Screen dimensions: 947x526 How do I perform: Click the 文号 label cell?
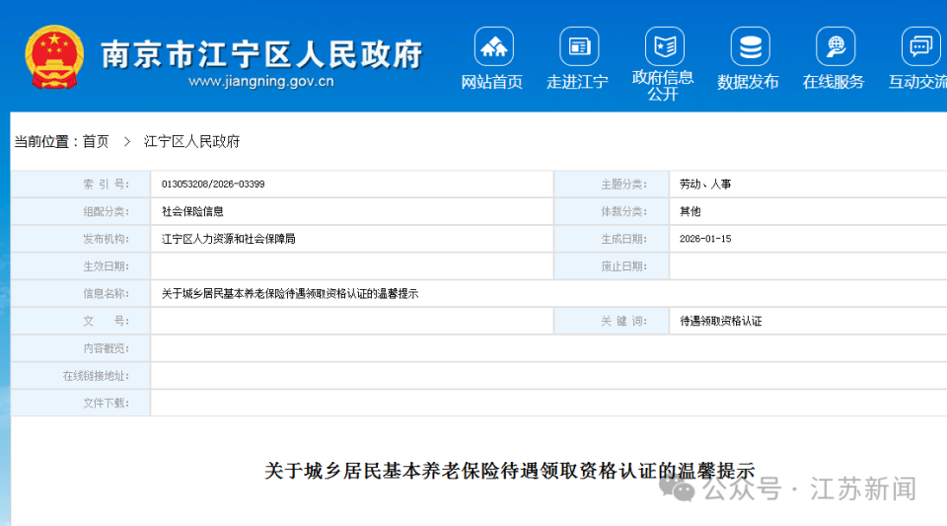(x=80, y=322)
